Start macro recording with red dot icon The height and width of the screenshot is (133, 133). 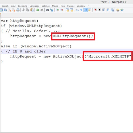pos(95,10)
